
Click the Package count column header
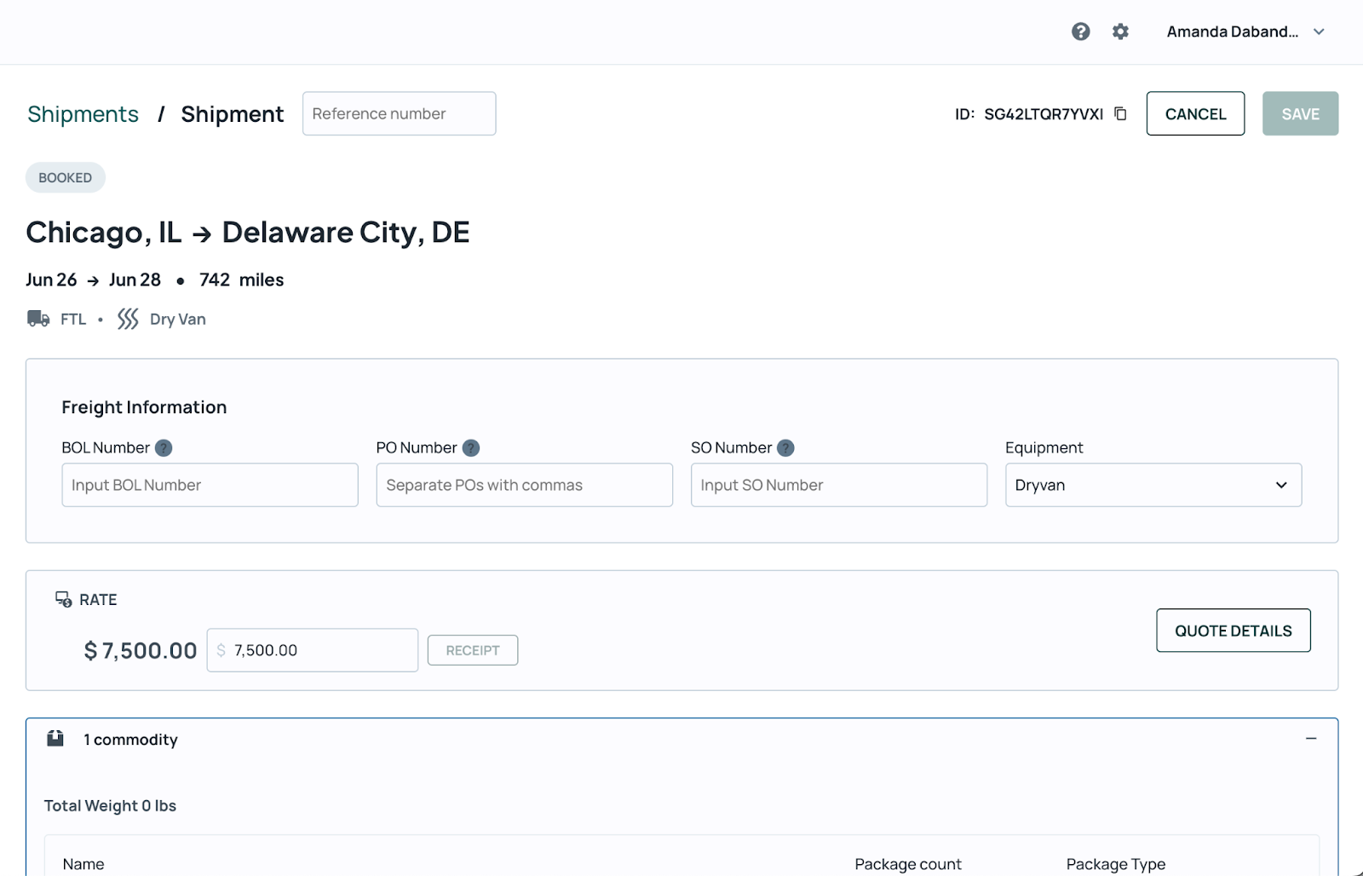click(908, 864)
